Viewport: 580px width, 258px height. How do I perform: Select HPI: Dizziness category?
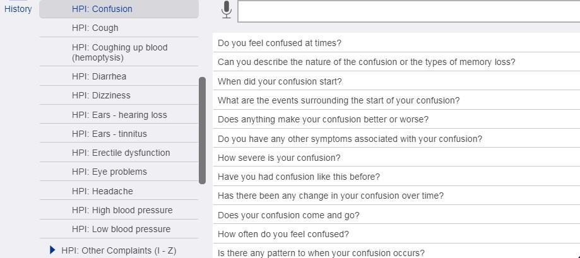pyautogui.click(x=101, y=95)
